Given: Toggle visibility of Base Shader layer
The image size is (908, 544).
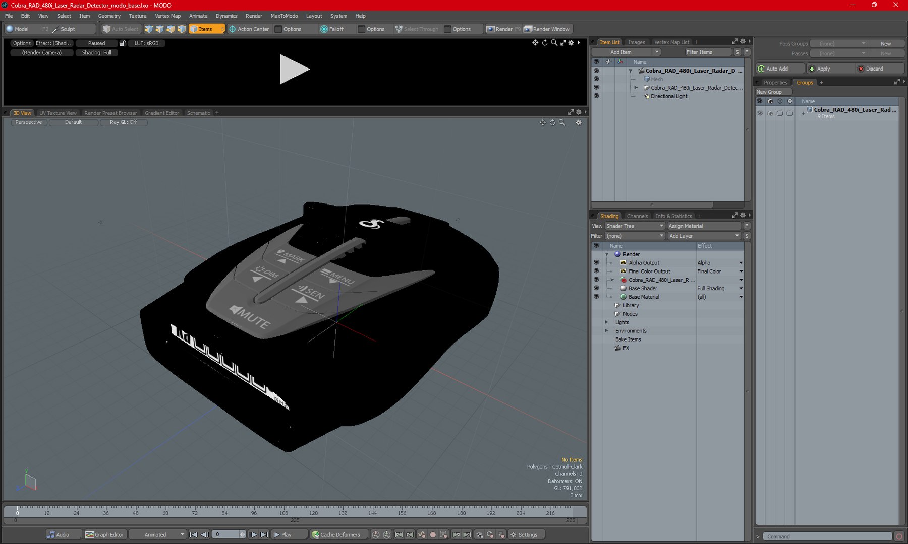Looking at the screenshot, I should click(x=596, y=288).
